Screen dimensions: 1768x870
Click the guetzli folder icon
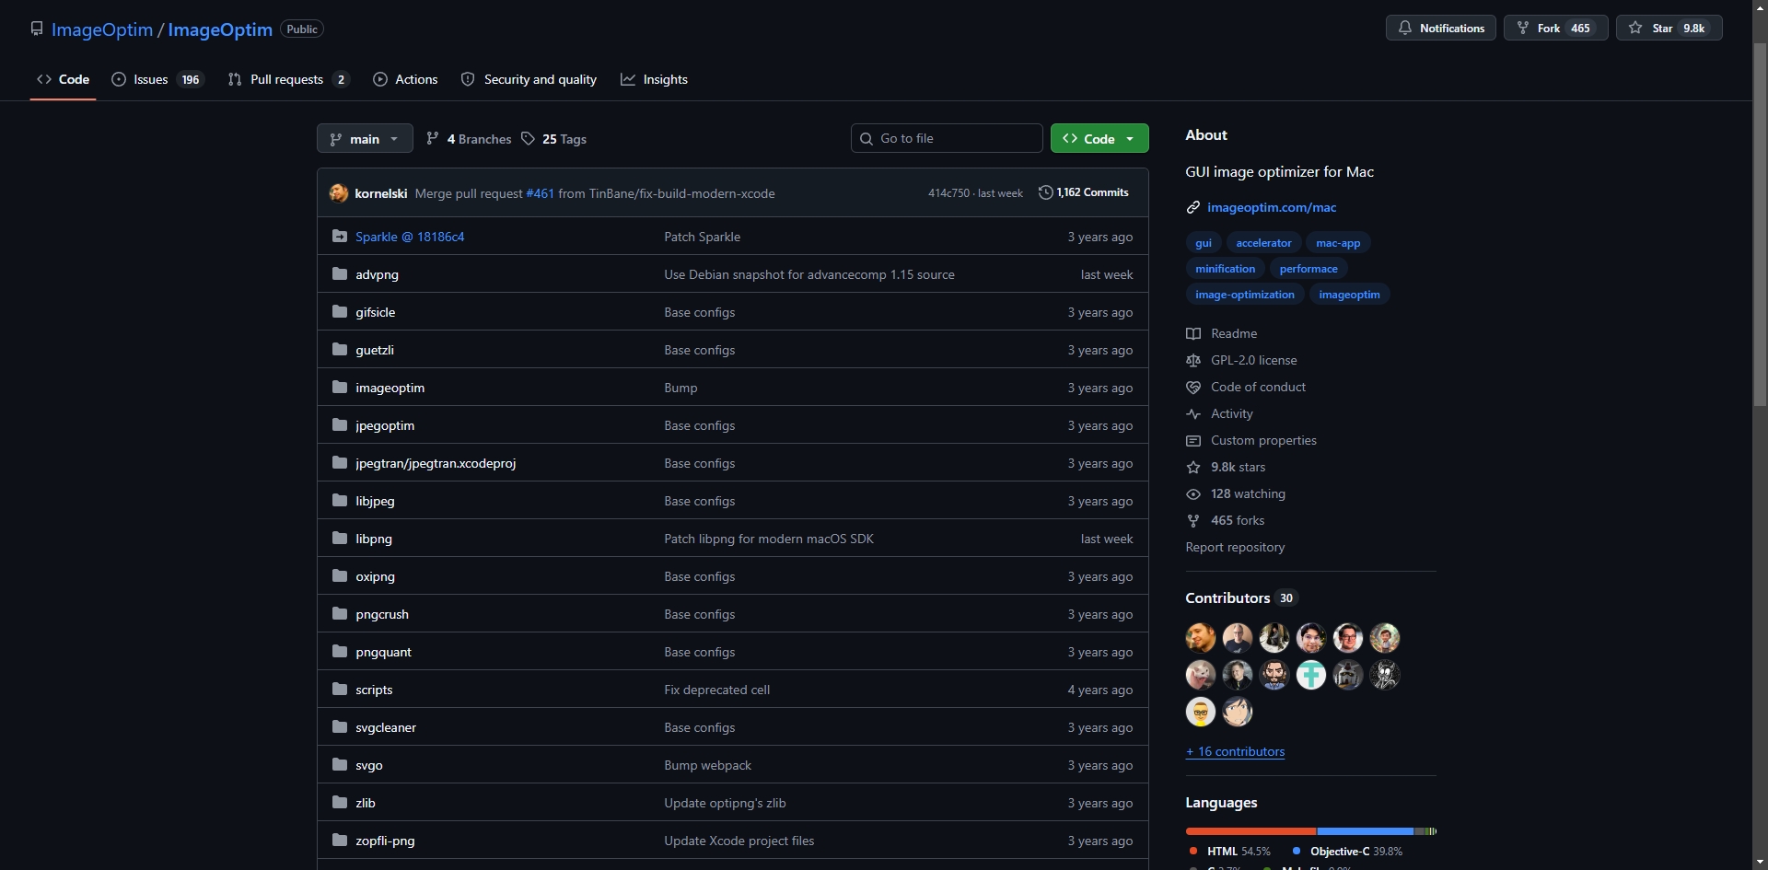coord(340,350)
